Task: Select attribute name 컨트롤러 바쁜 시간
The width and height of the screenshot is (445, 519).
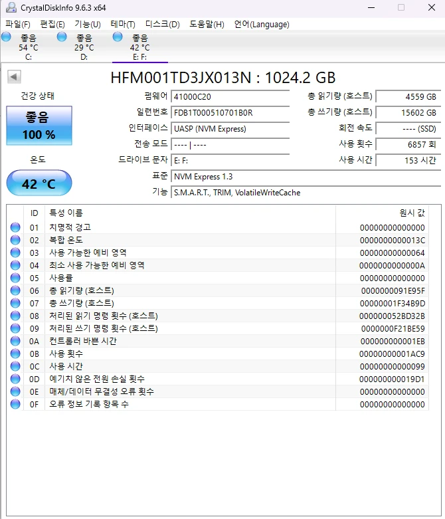Action: (x=83, y=341)
